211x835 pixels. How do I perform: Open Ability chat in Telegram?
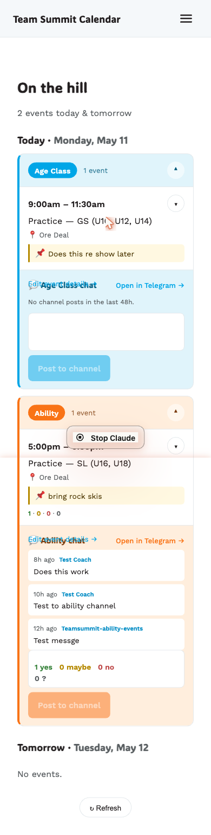pyautogui.click(x=150, y=541)
